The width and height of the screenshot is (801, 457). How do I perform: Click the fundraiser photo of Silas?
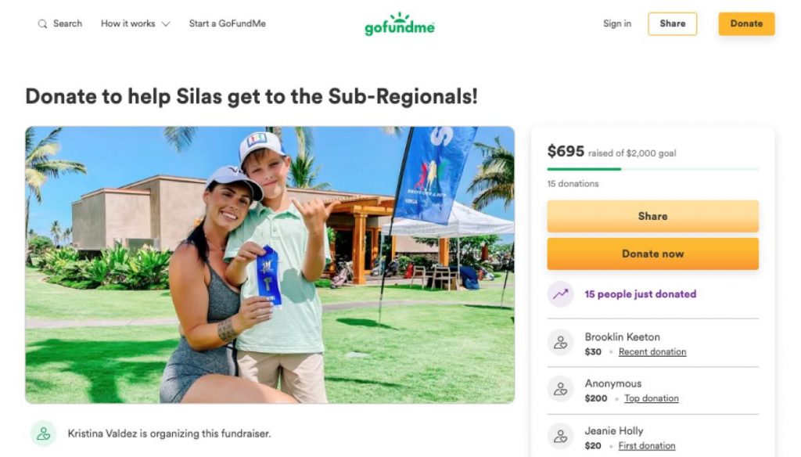click(270, 264)
